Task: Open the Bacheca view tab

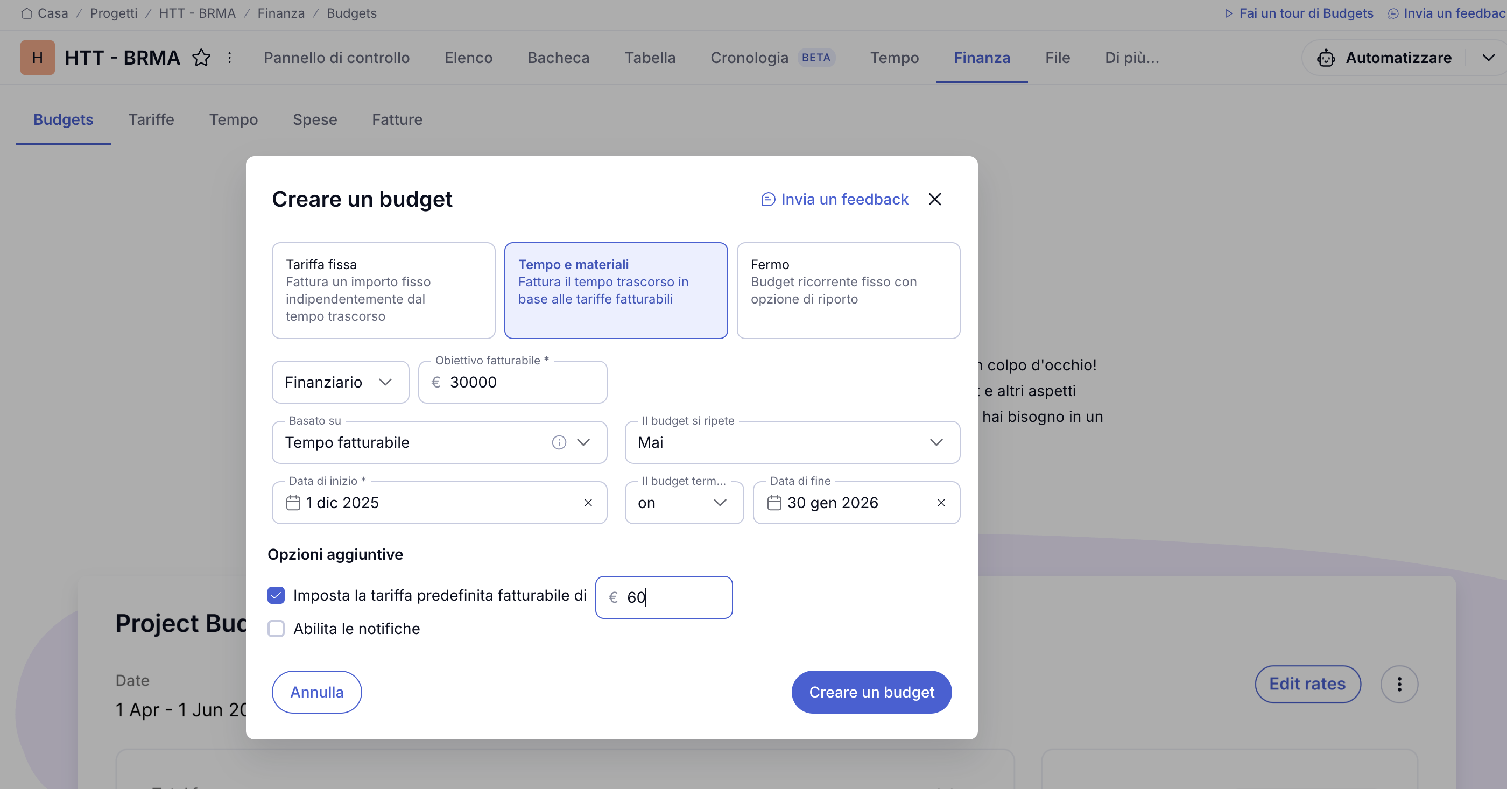Action: (558, 57)
